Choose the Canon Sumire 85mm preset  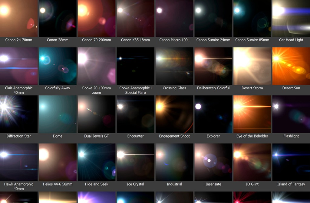coord(252,18)
